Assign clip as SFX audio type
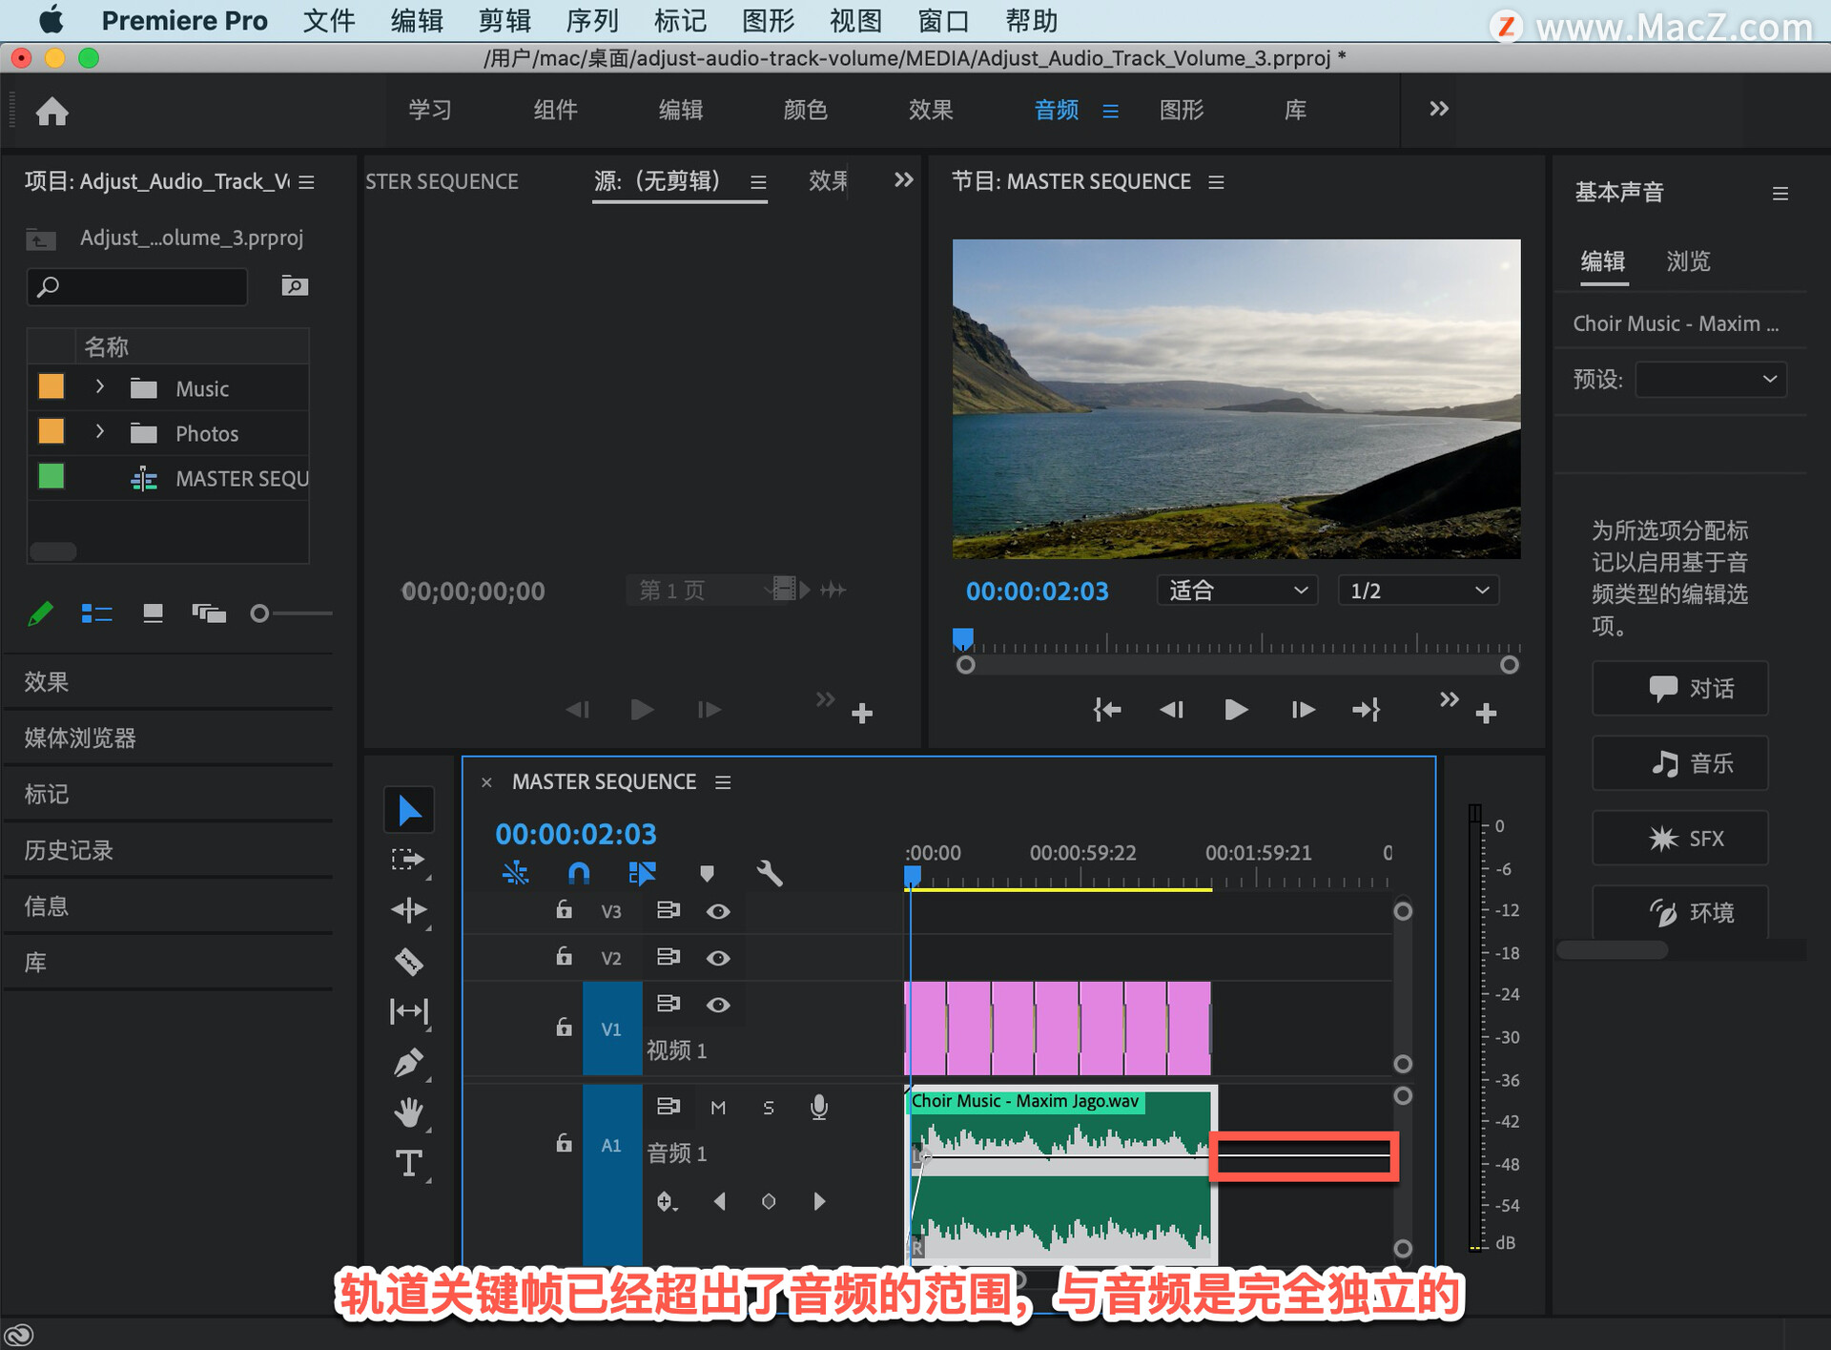The height and width of the screenshot is (1350, 1831). click(x=1680, y=839)
